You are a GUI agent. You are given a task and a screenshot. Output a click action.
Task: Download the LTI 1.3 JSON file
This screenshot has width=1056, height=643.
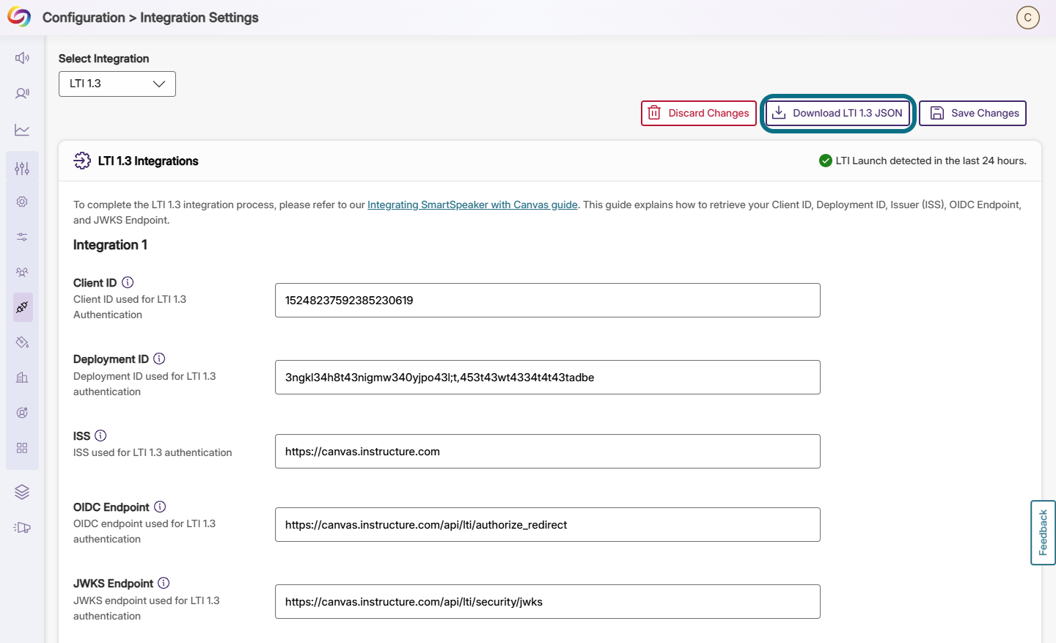pyautogui.click(x=837, y=113)
